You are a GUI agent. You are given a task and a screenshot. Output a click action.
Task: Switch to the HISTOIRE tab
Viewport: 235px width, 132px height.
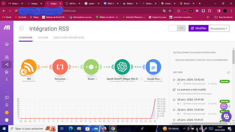pos(43,38)
